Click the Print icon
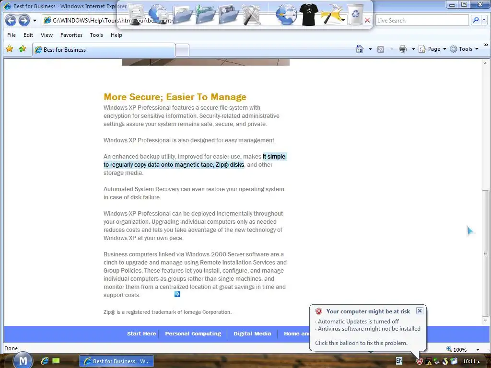The width and height of the screenshot is (491, 368). (x=403, y=49)
